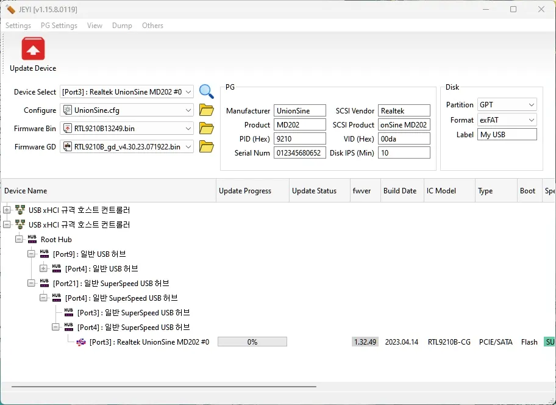The image size is (556, 405).
Task: Click the first USB xHCI host controller icon
Action: pos(20,210)
